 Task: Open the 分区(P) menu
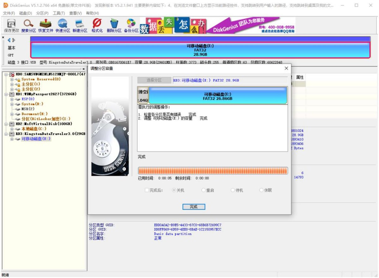[x=42, y=13]
